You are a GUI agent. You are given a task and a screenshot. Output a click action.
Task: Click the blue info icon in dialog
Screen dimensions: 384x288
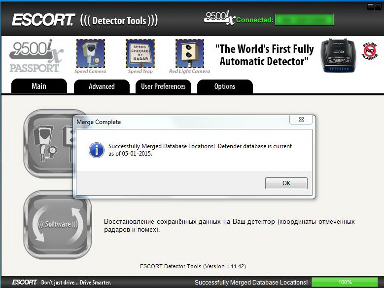(97, 150)
